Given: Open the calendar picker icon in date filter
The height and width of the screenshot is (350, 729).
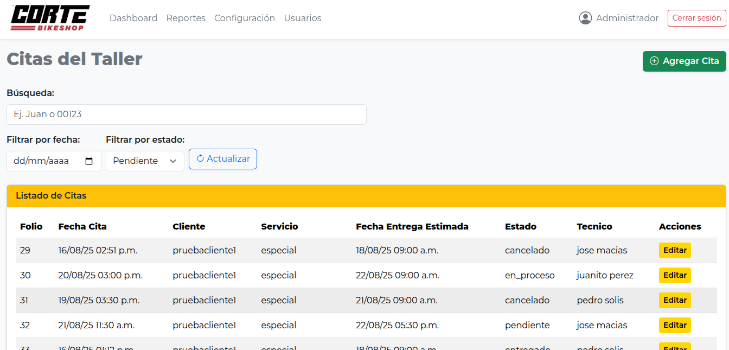Looking at the screenshot, I should pos(89,161).
